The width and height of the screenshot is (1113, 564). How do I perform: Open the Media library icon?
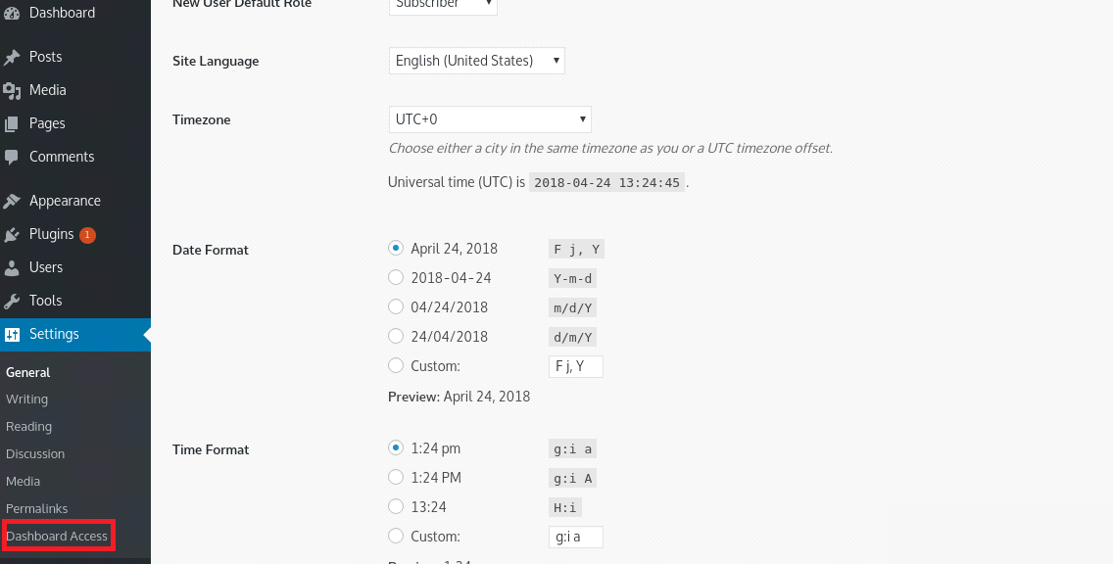pyautogui.click(x=12, y=89)
